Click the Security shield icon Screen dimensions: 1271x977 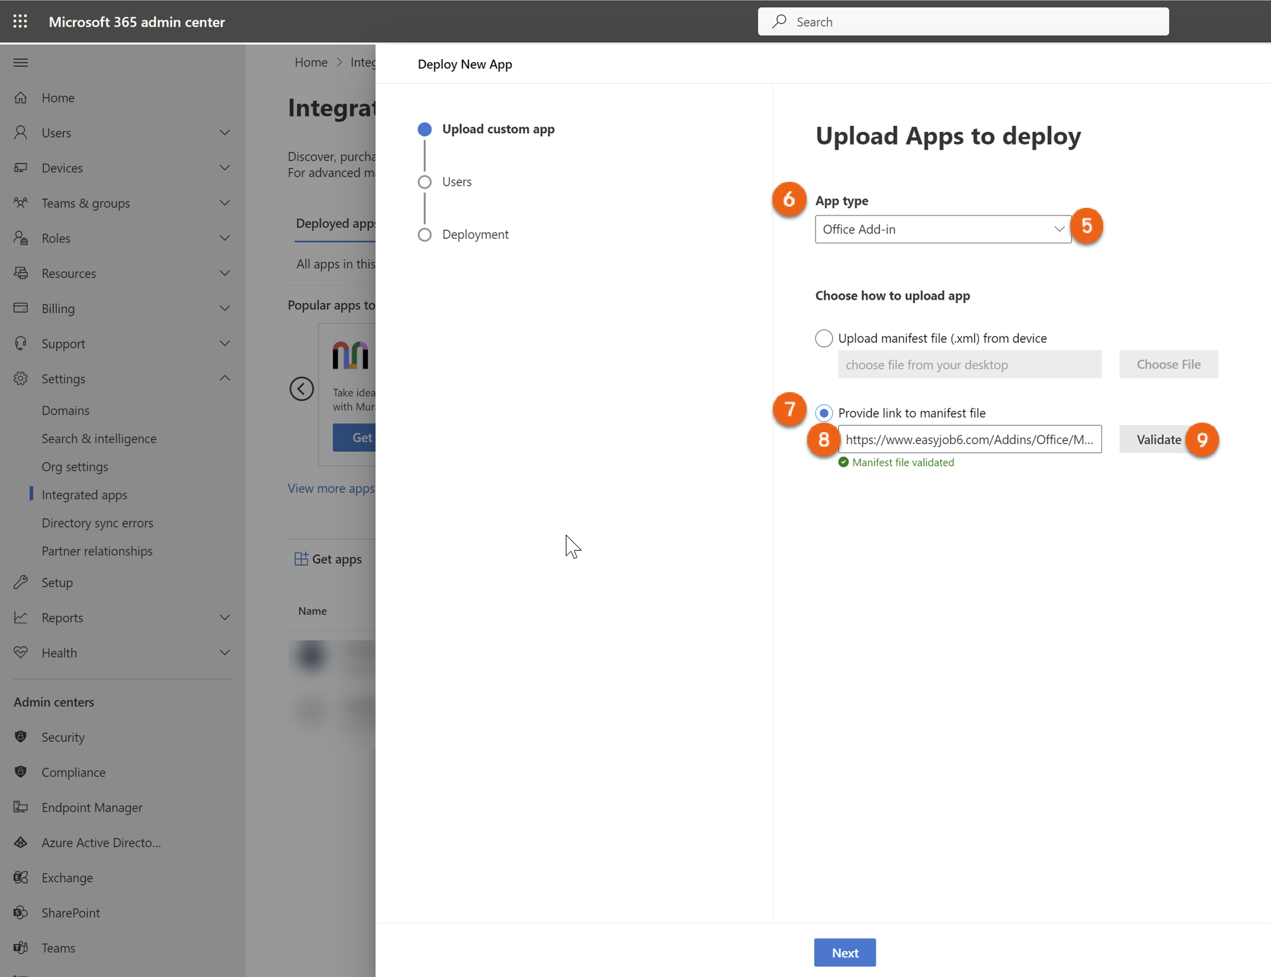pos(20,736)
